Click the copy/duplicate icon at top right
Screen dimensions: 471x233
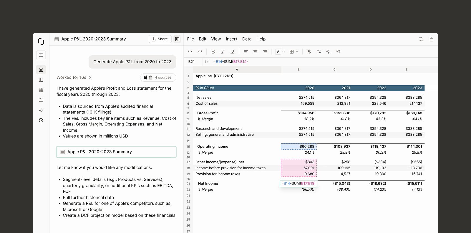[431, 39]
